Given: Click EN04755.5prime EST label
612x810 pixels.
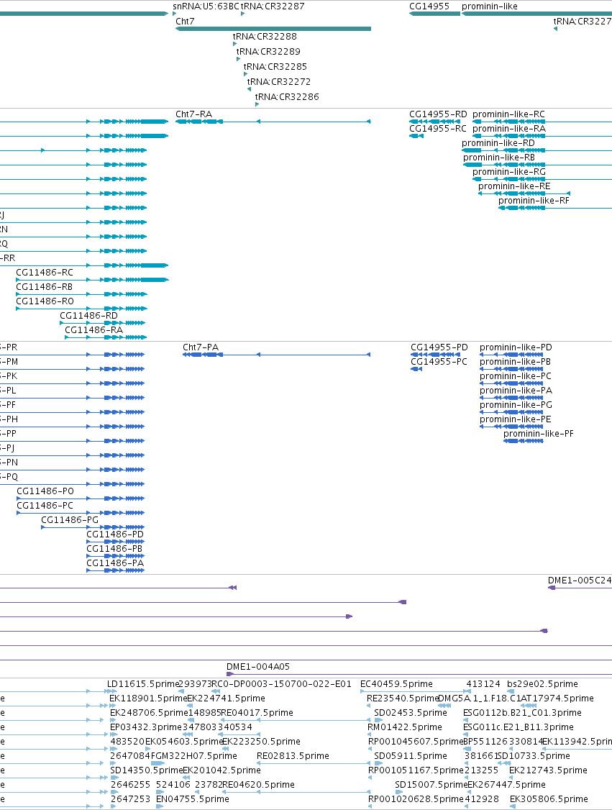Looking at the screenshot, I should point(193,799).
